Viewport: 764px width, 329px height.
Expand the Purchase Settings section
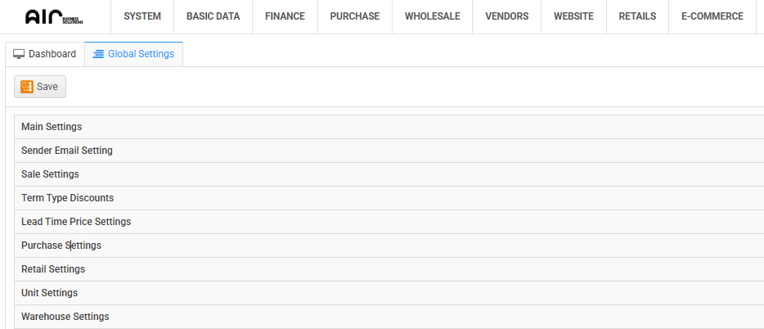click(61, 246)
